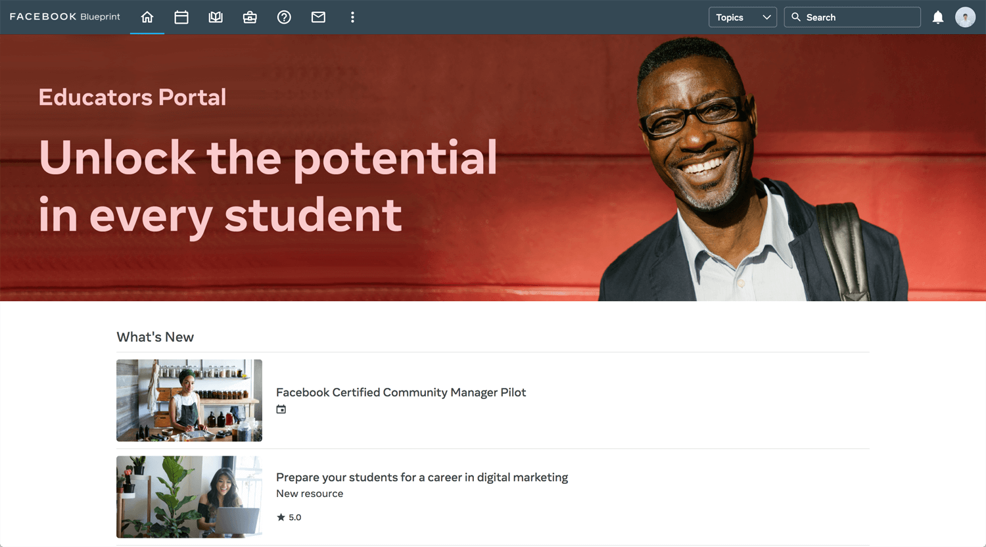
Task: Click the digital marketing resource thumbnail
Action: click(189, 497)
